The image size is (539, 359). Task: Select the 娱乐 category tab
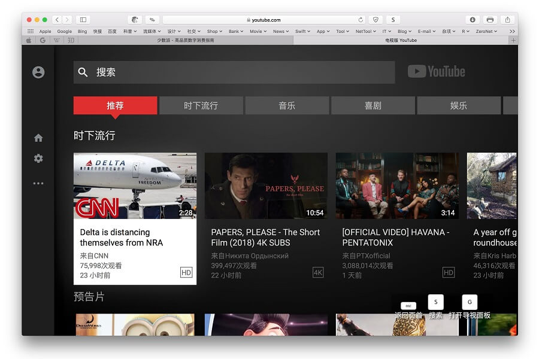coord(459,105)
